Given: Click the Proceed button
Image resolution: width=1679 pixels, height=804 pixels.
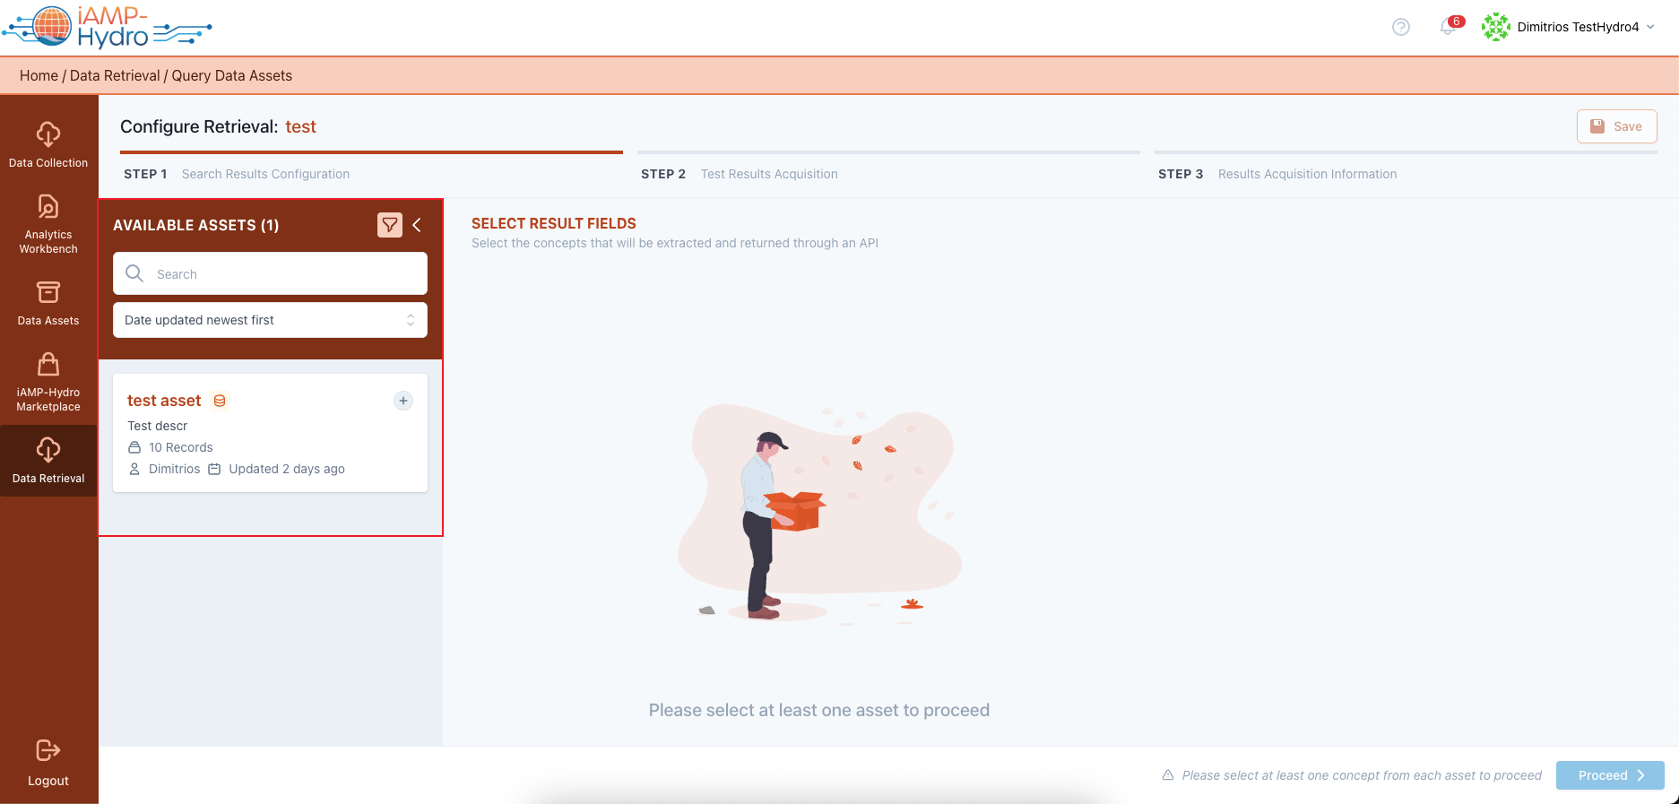Looking at the screenshot, I should click(x=1610, y=775).
